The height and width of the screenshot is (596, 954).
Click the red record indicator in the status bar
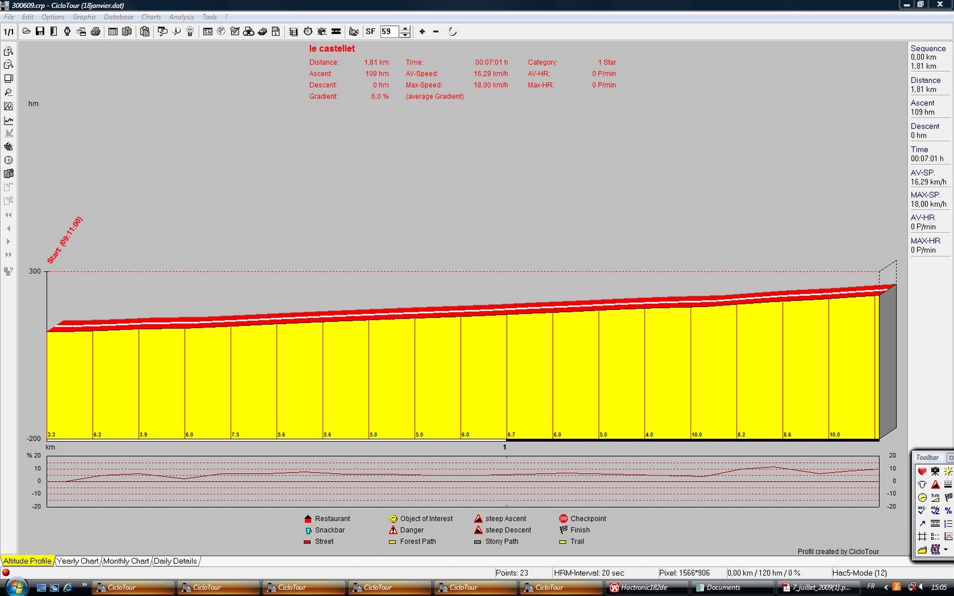pyautogui.click(x=6, y=573)
